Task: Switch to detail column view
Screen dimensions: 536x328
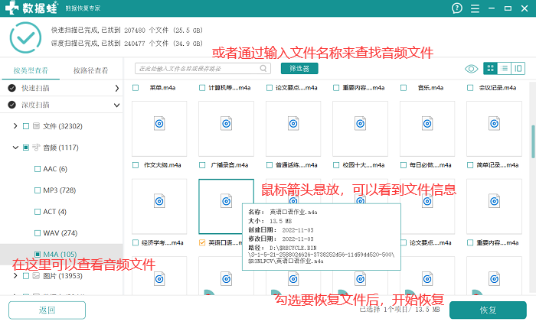Action: pyautogui.click(x=518, y=69)
